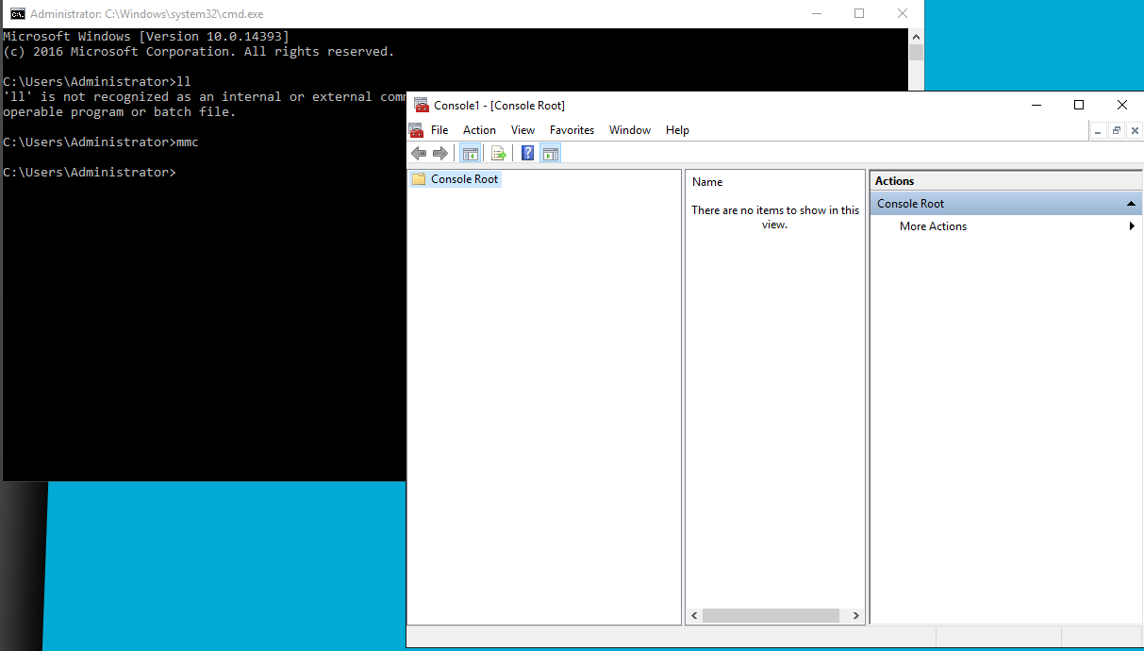
Task: Click the MMC icon in the Console1 title bar
Action: (x=422, y=105)
